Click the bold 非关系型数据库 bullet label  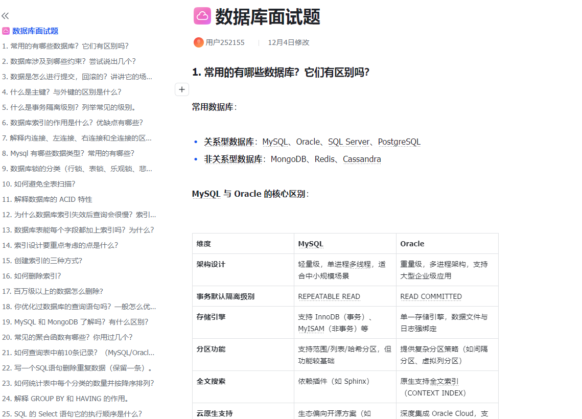[233, 159]
